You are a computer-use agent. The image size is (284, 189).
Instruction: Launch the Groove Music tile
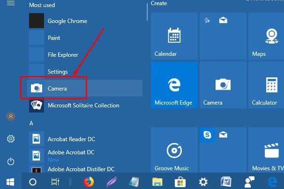pyautogui.click(x=174, y=150)
